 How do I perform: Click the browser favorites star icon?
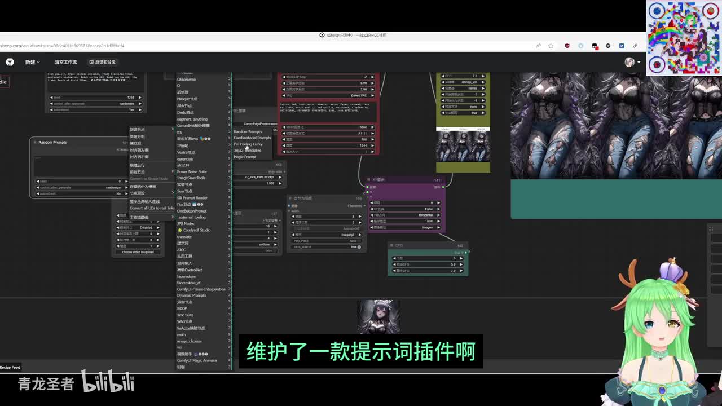point(551,46)
